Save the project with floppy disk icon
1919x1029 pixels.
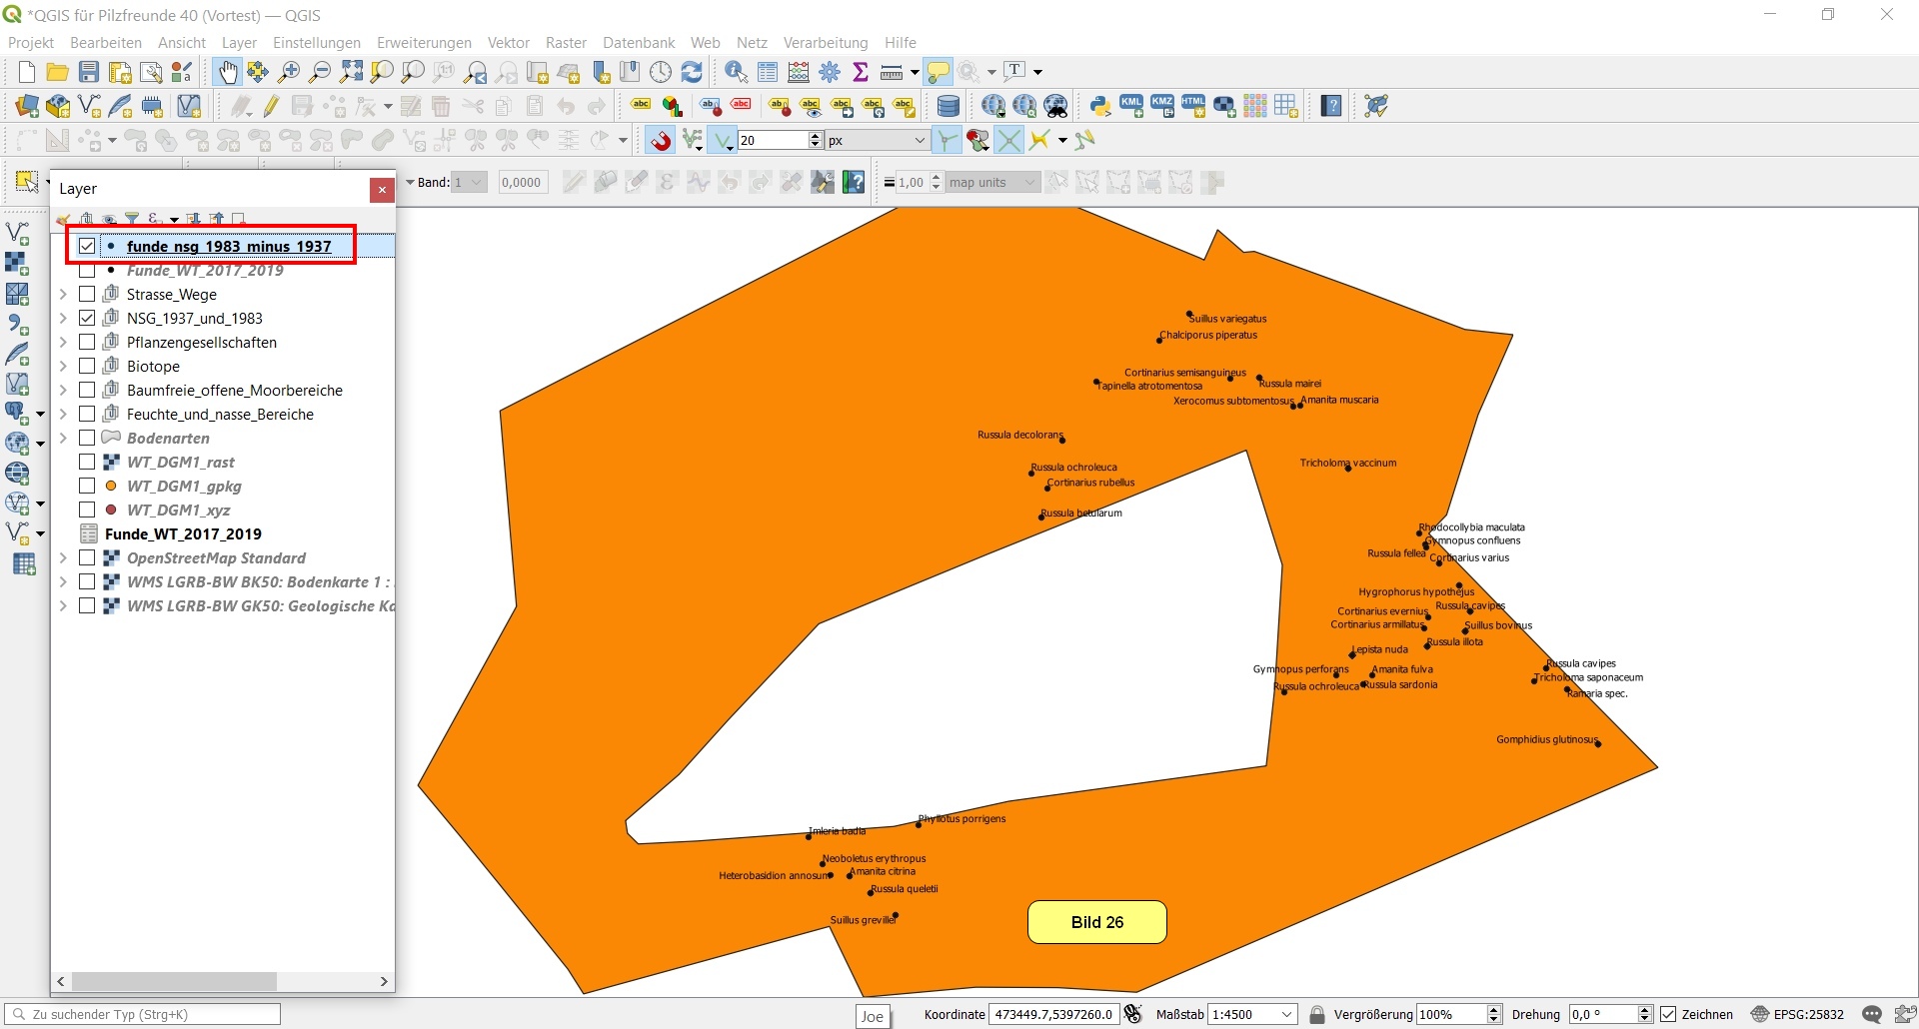pos(89,72)
